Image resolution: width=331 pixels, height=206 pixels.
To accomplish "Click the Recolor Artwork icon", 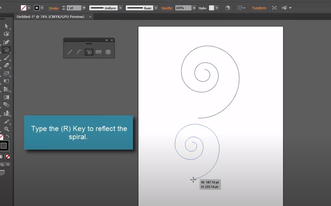I will (228, 8).
